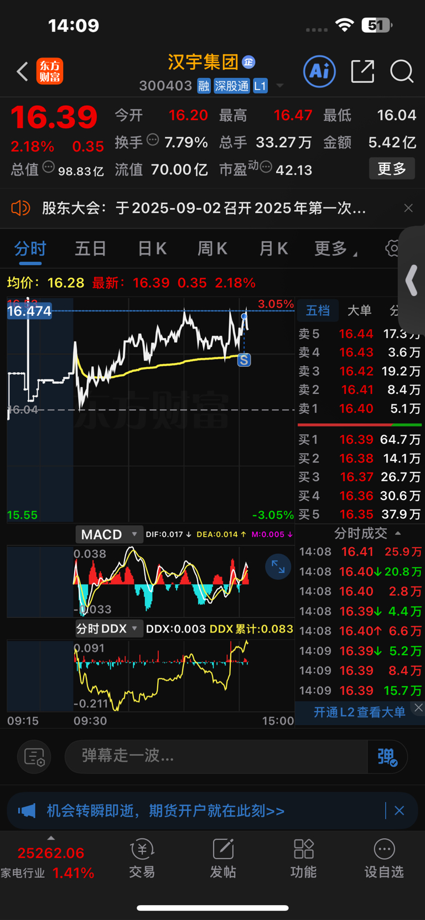Viewport: 425px width, 920px height.
Task: Tap the last trade row 14:09 15.7万
Action: point(360,690)
